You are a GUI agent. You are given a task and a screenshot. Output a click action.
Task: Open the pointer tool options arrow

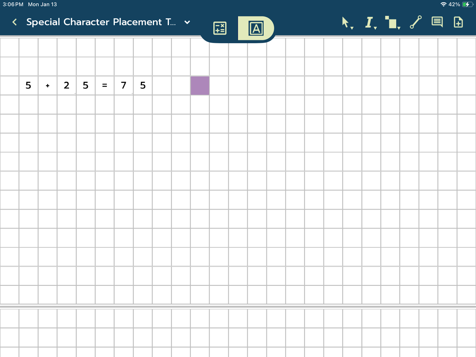(x=352, y=28)
